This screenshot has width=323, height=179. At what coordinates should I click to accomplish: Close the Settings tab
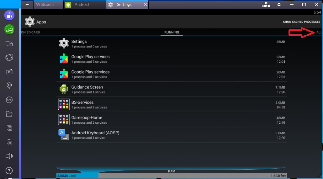coord(145,4)
